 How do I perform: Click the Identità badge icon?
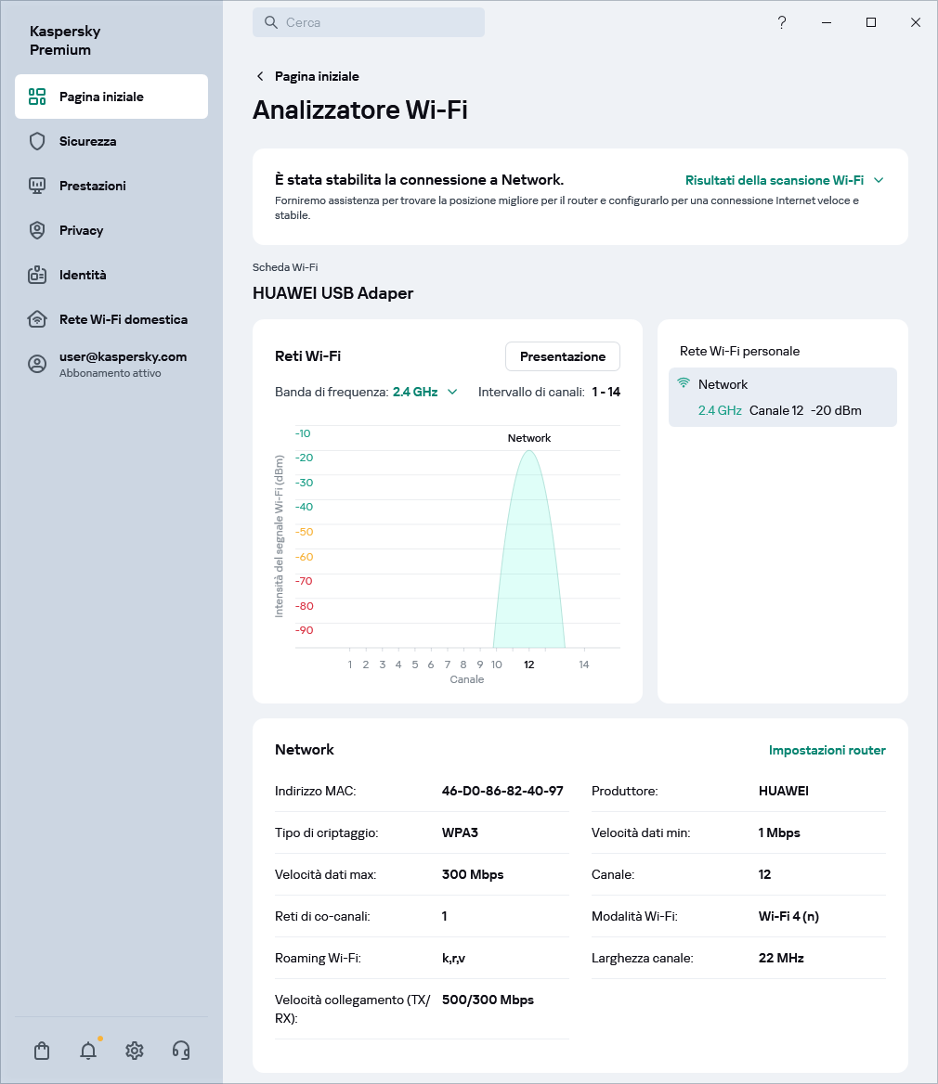click(x=37, y=275)
